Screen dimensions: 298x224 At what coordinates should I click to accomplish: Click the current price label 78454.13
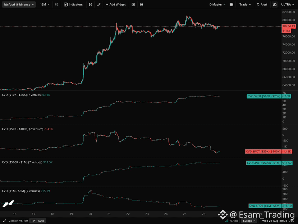click(289, 26)
